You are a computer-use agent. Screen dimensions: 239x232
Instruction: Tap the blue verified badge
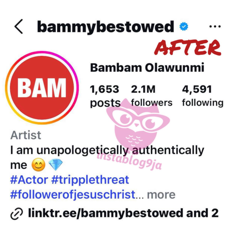tap(184, 27)
